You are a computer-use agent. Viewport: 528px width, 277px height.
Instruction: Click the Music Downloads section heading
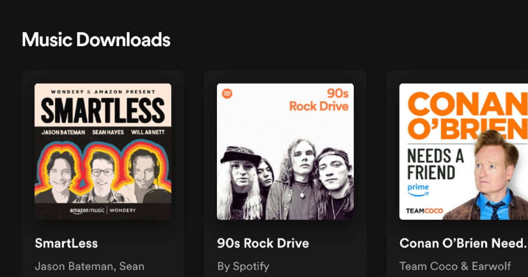[x=96, y=40]
